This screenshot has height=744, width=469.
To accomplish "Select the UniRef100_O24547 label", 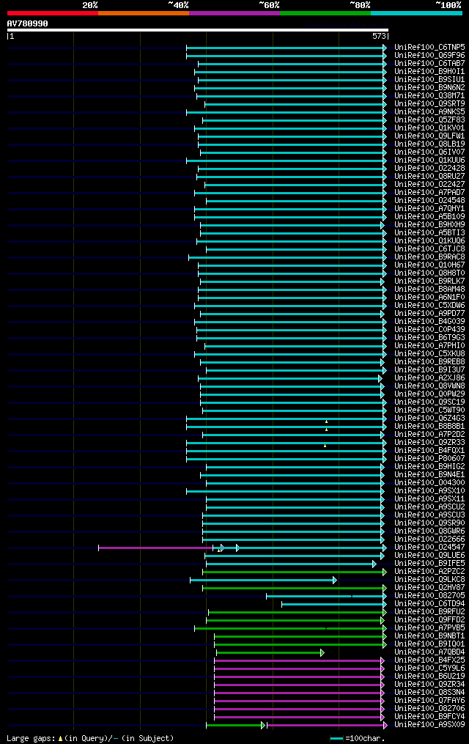I will pyautogui.click(x=429, y=548).
